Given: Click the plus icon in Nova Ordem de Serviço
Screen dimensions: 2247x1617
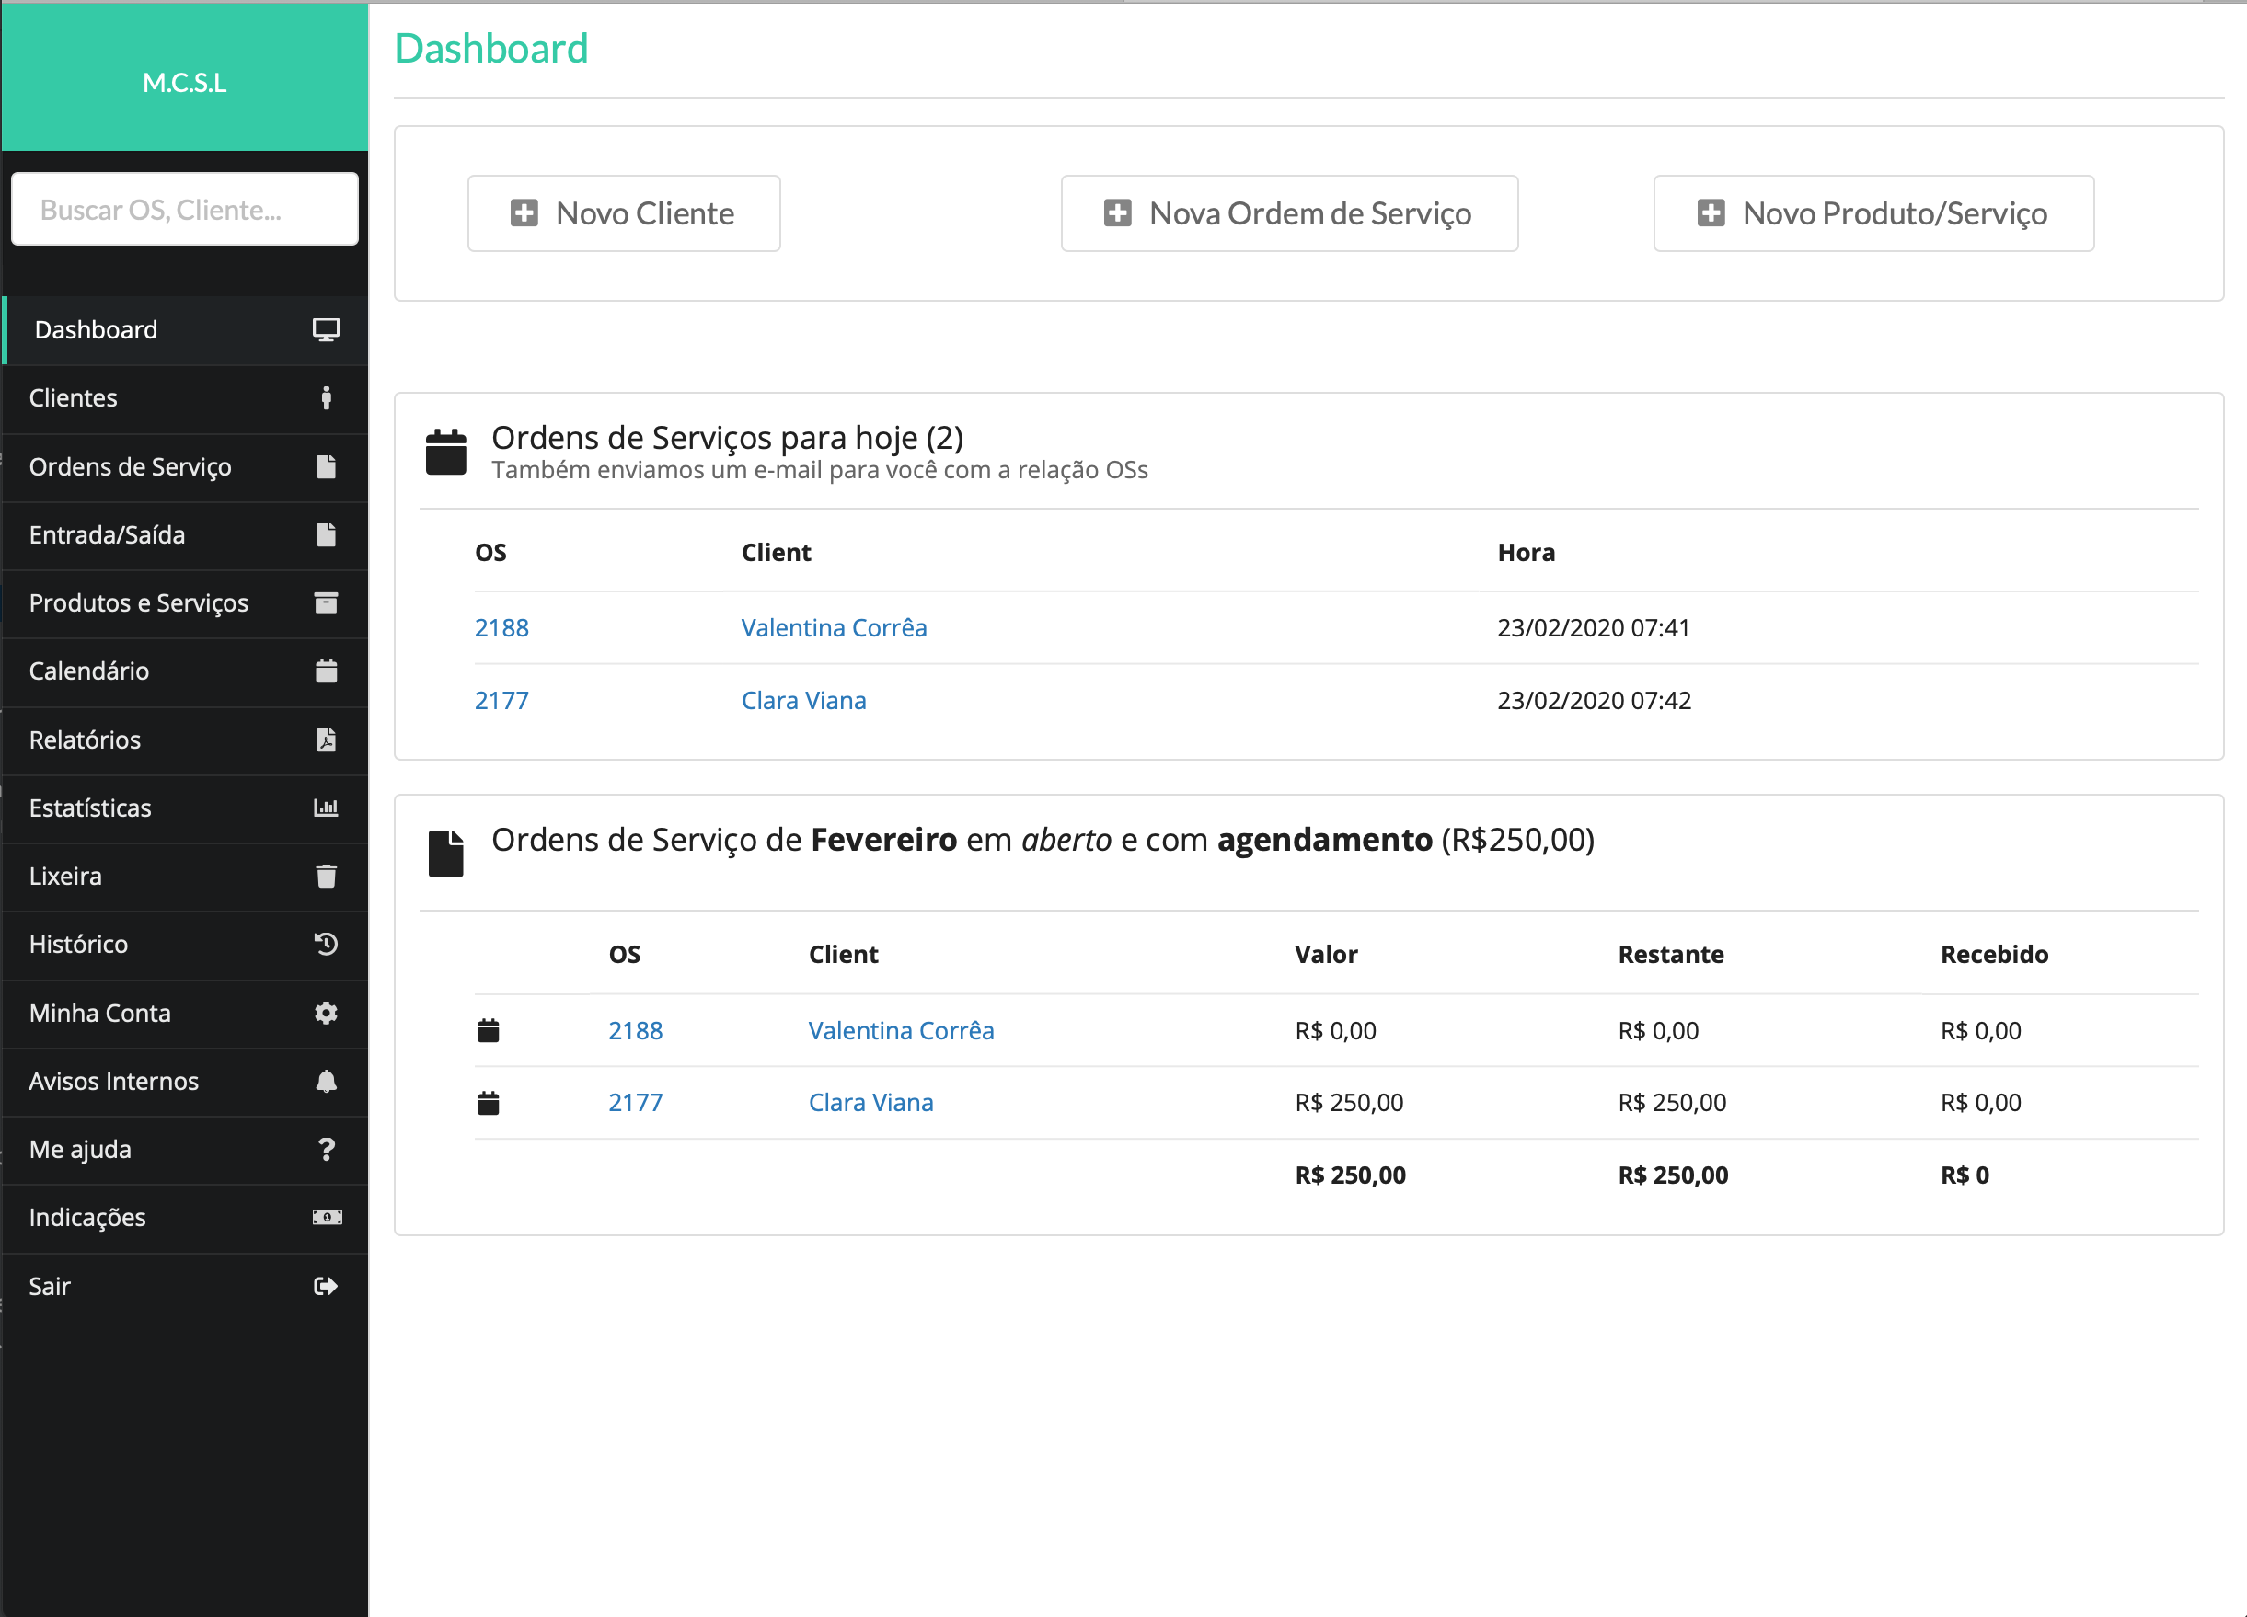Looking at the screenshot, I should click(x=1118, y=212).
